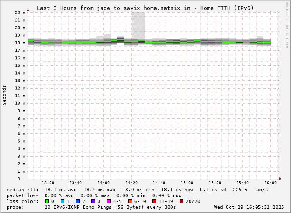
Task: Click the light blue 1 loss swatch
Action: coord(63,201)
